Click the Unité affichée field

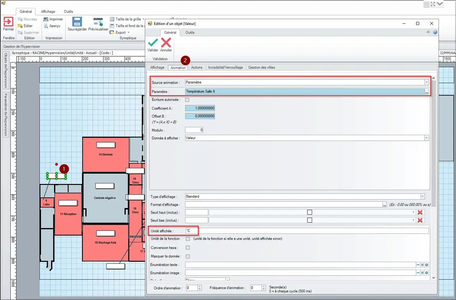[x=307, y=231]
